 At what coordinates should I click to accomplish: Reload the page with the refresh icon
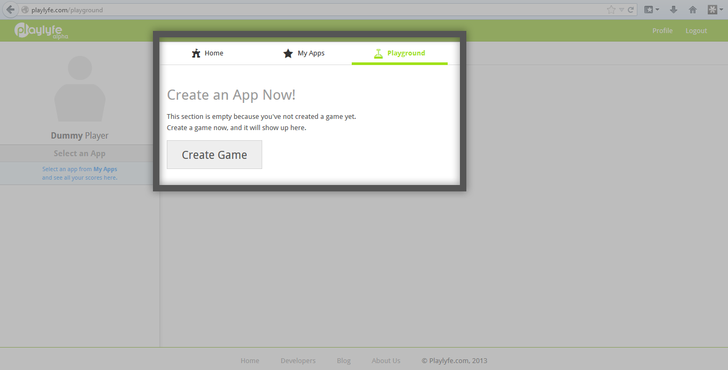coord(630,10)
